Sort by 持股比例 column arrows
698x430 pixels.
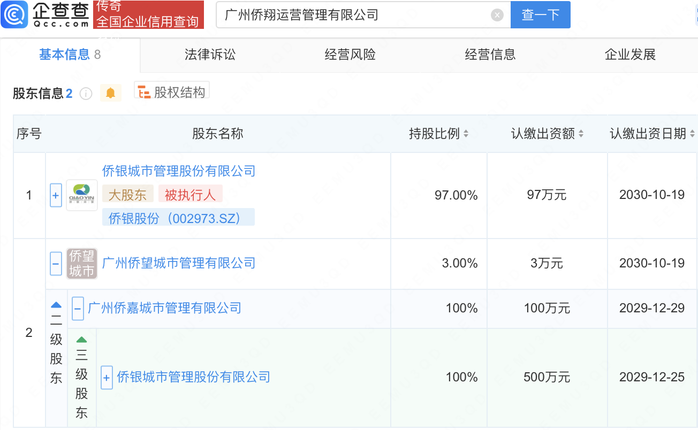point(466,134)
